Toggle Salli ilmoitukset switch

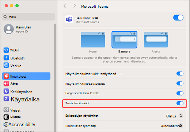(178, 18)
